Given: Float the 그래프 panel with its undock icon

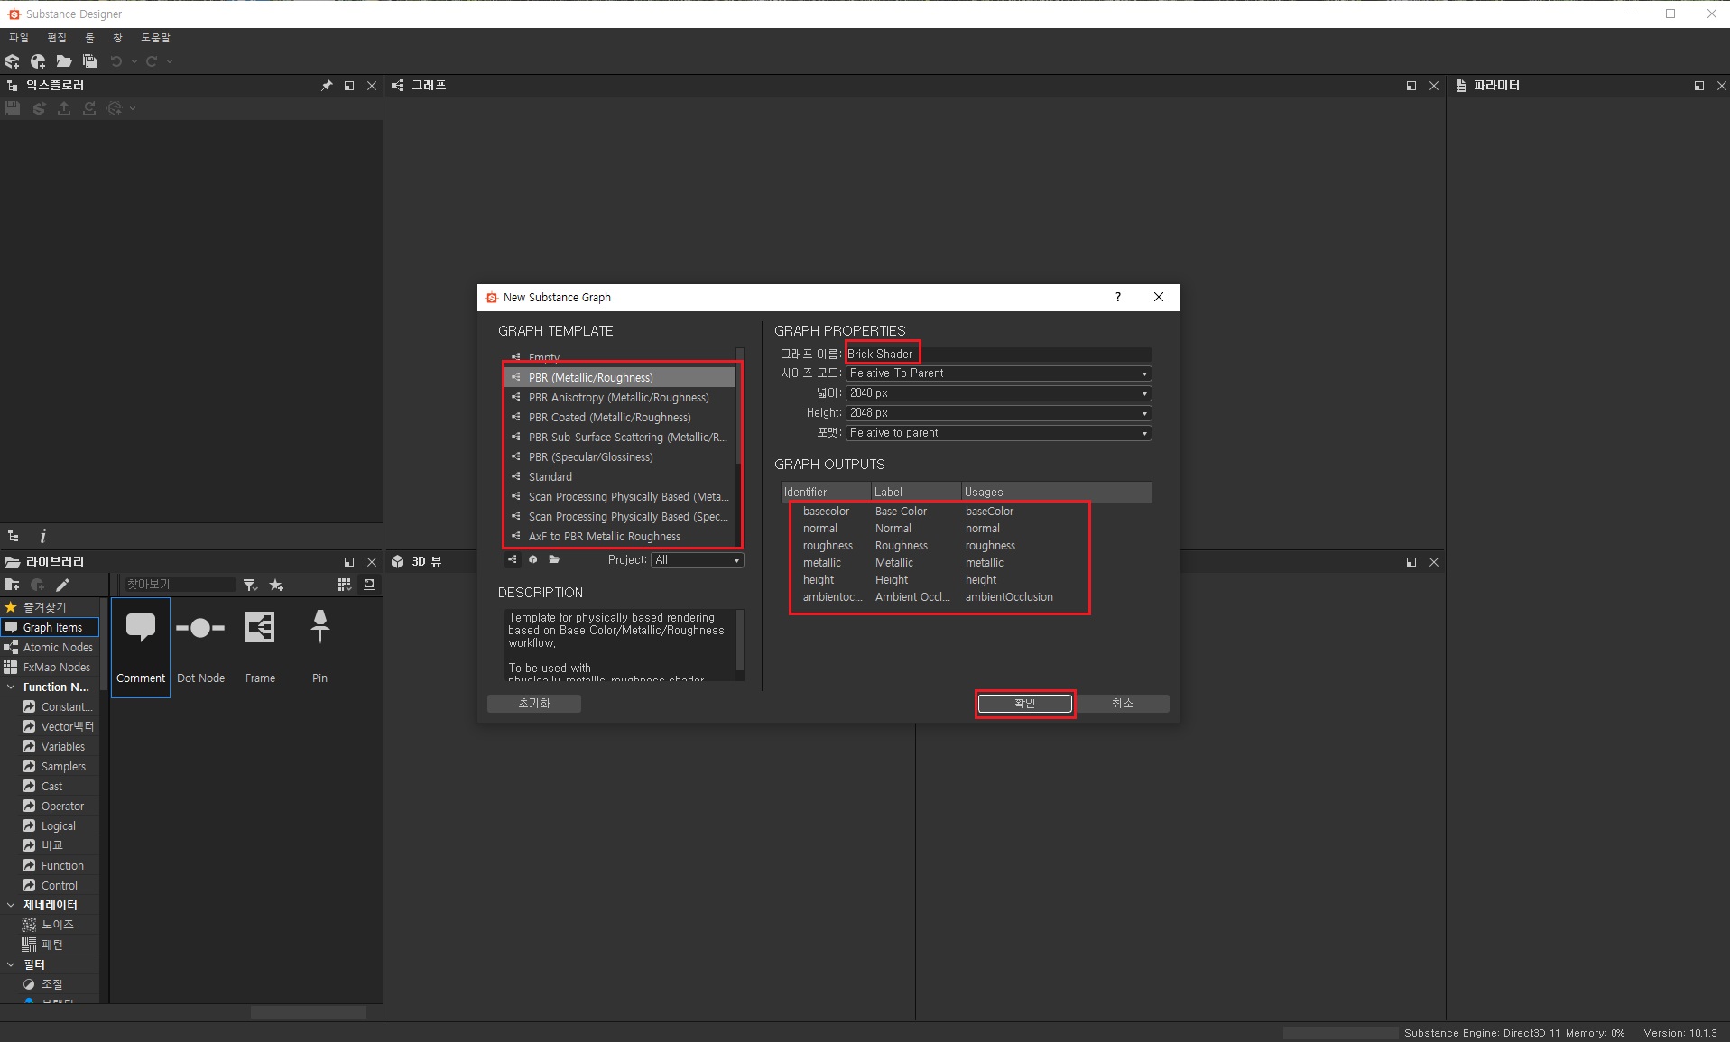Looking at the screenshot, I should tap(1411, 86).
